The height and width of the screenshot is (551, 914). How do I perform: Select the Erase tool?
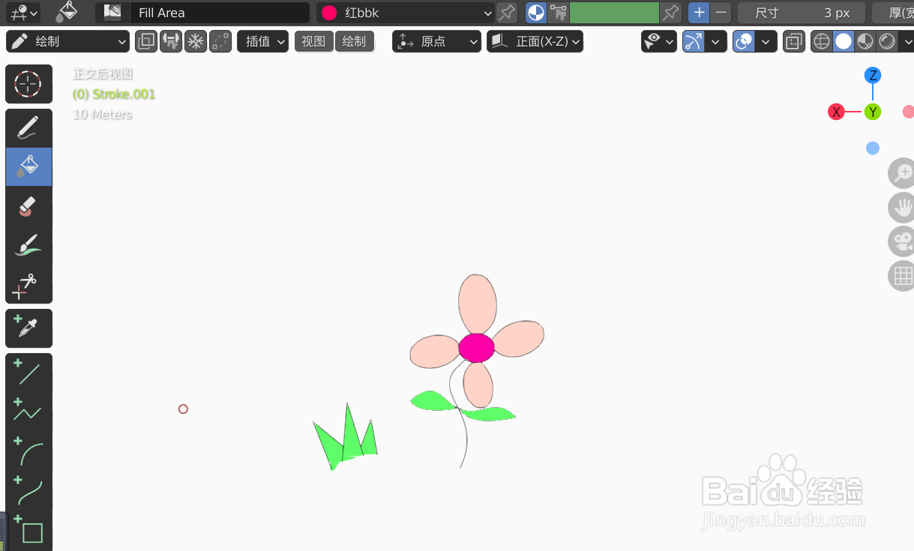click(28, 205)
